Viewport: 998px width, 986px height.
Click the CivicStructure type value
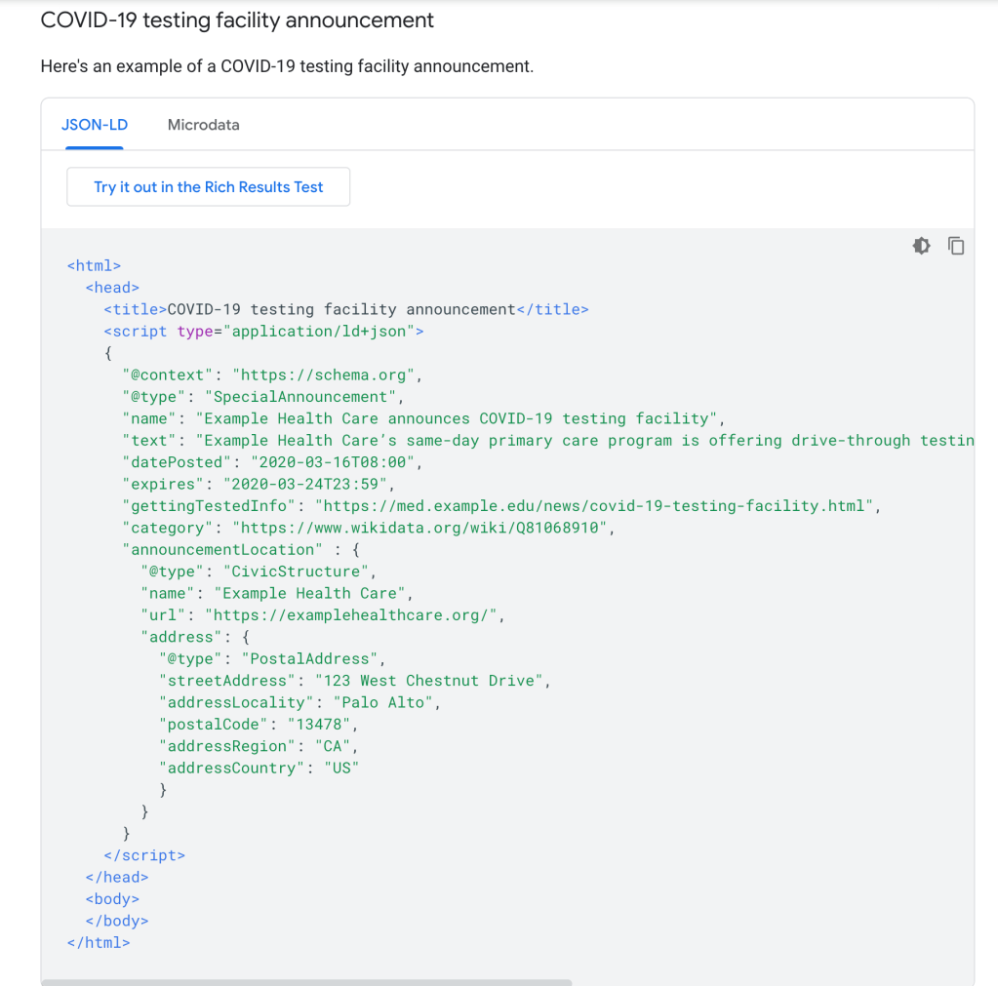299,572
